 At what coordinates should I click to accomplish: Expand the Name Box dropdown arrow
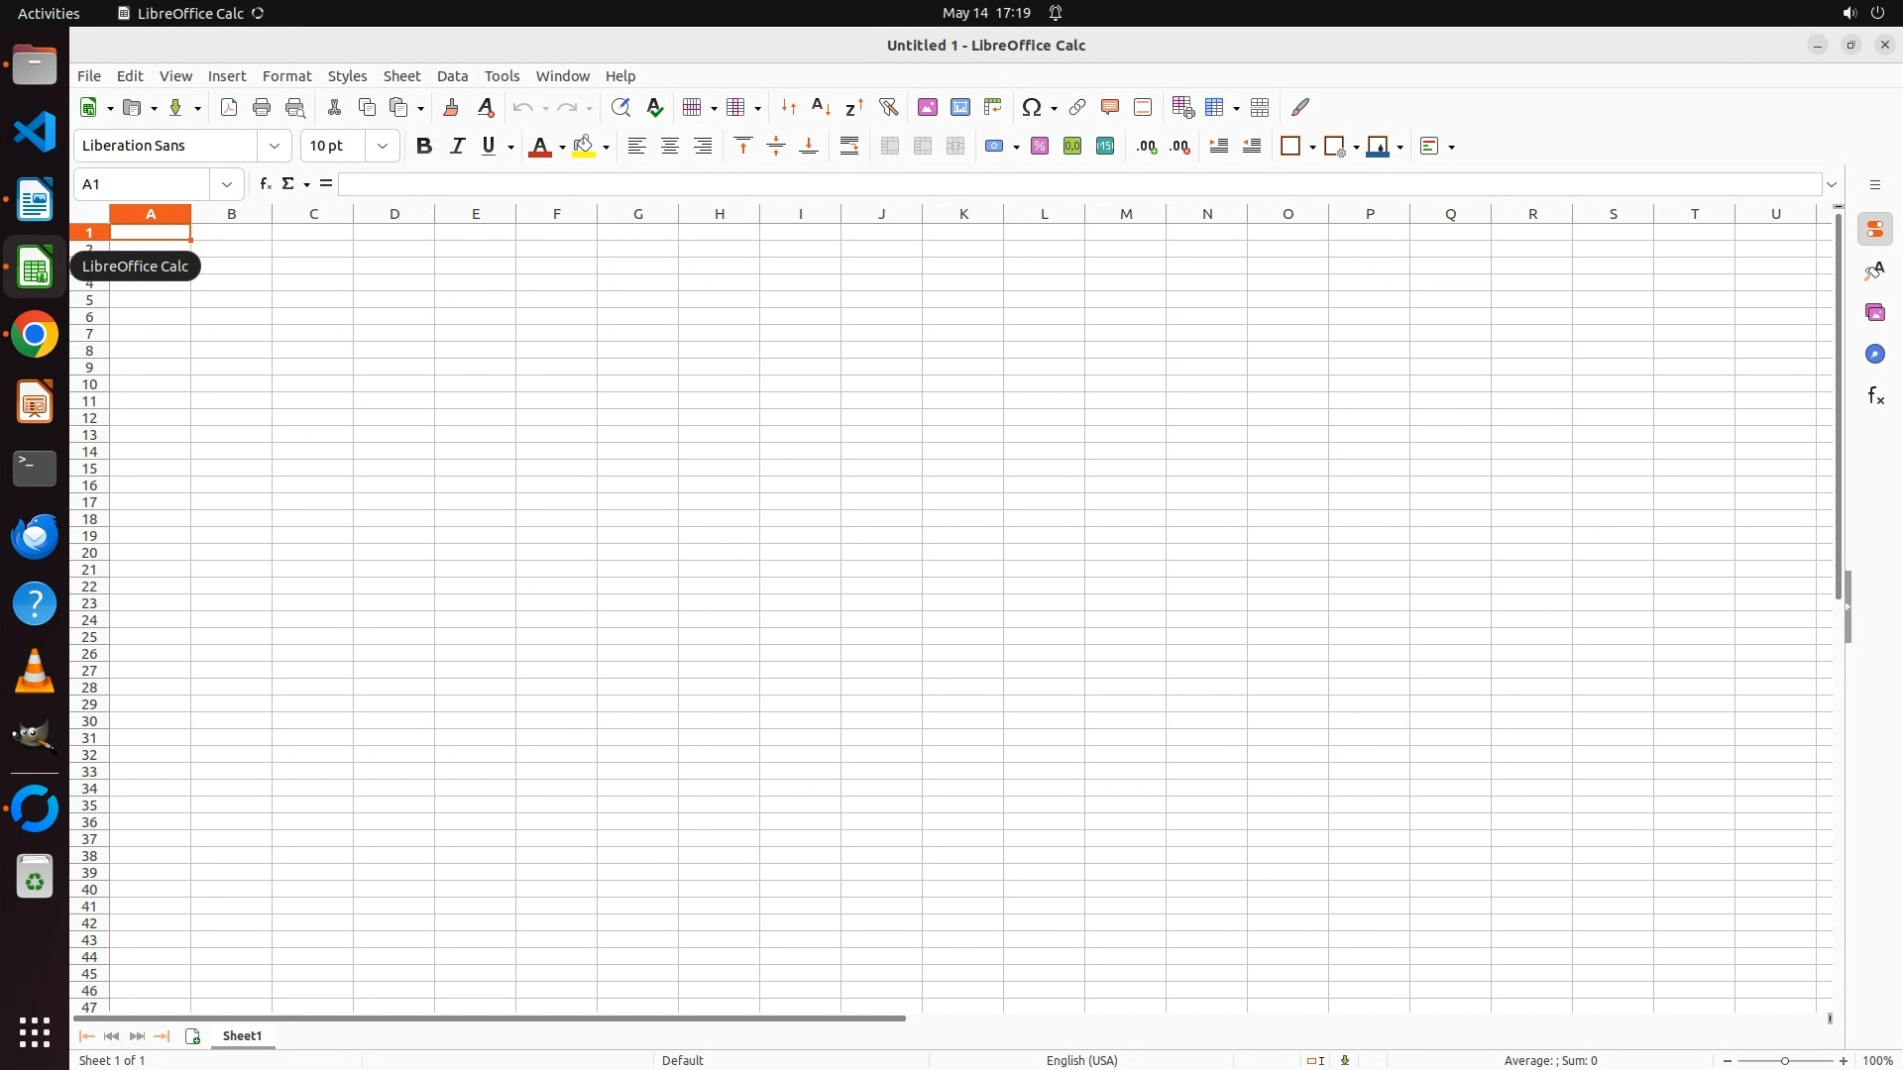(x=227, y=184)
